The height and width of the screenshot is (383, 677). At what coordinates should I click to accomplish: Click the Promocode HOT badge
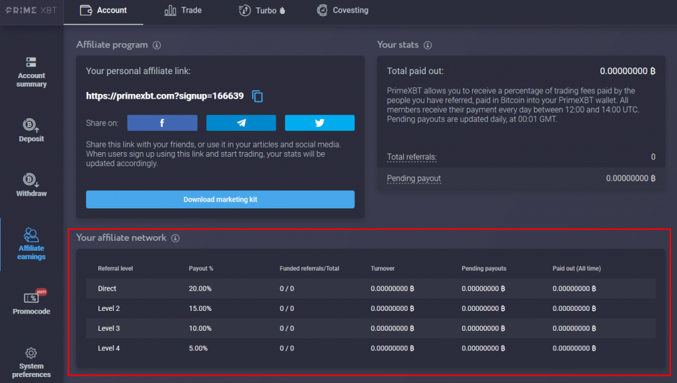click(41, 292)
